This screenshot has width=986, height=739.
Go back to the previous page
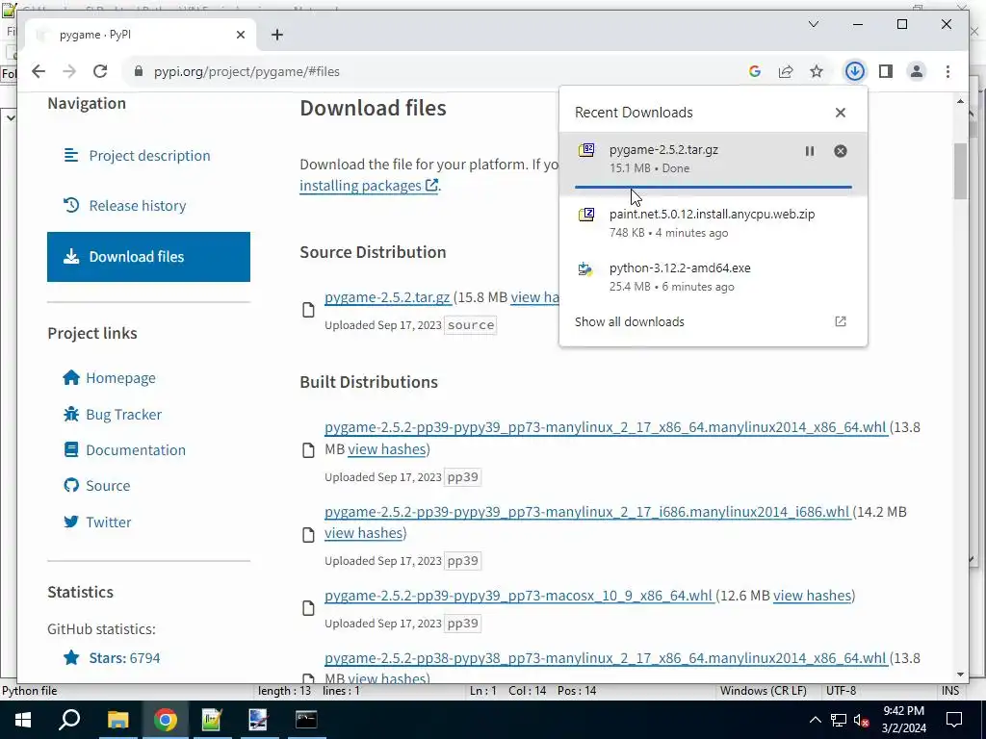click(x=39, y=71)
